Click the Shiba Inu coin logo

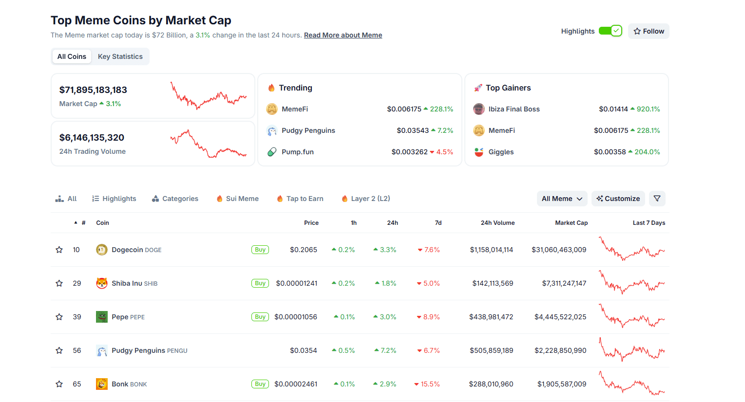[102, 283]
